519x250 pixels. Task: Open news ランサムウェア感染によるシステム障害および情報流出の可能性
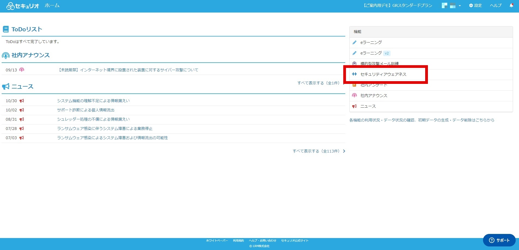(112, 138)
